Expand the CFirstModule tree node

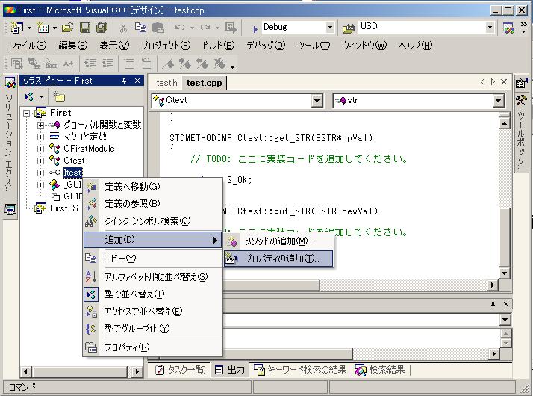40,149
